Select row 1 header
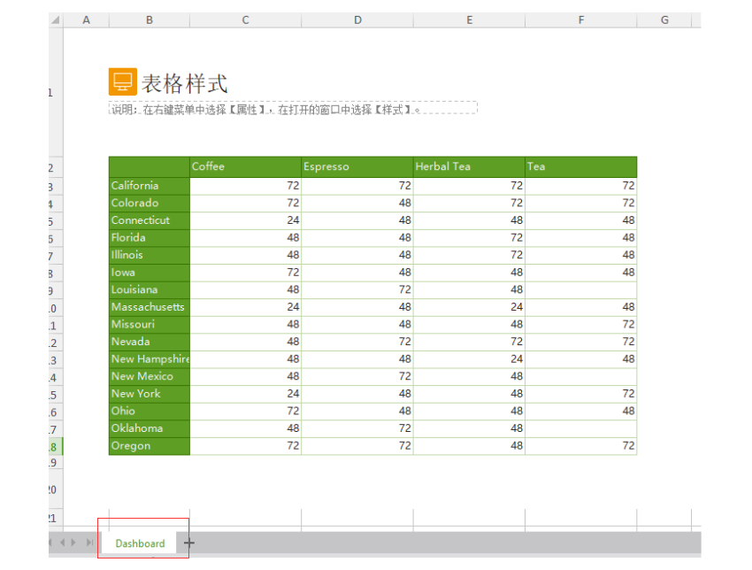The width and height of the screenshot is (752, 570). tap(55, 93)
